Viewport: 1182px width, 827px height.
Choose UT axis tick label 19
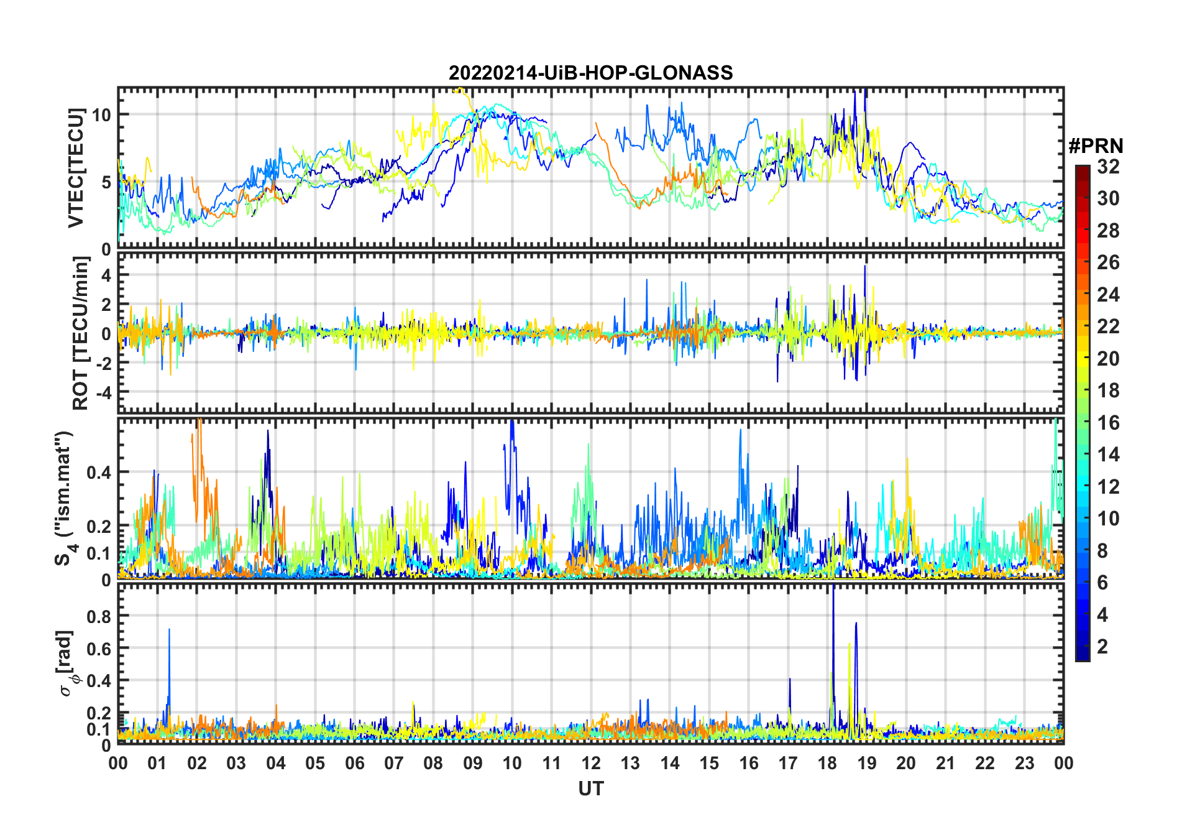point(867,763)
